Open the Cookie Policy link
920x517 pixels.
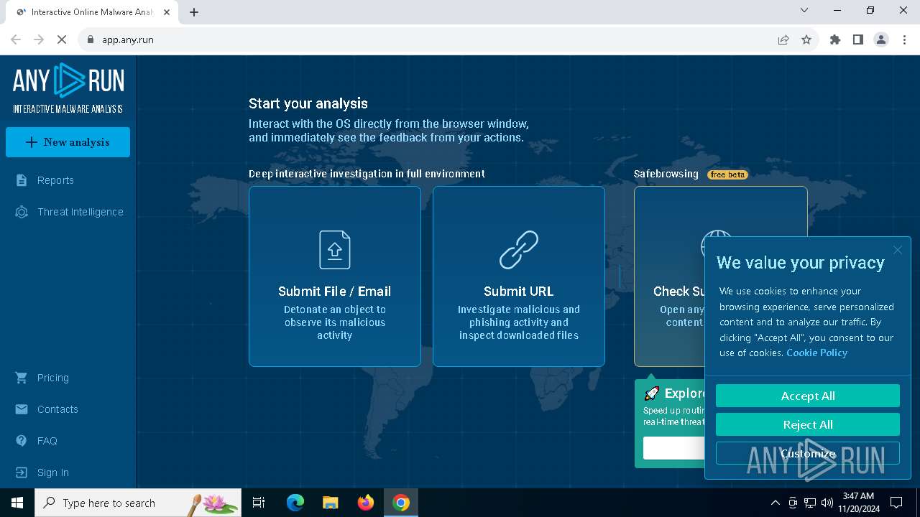[816, 353]
